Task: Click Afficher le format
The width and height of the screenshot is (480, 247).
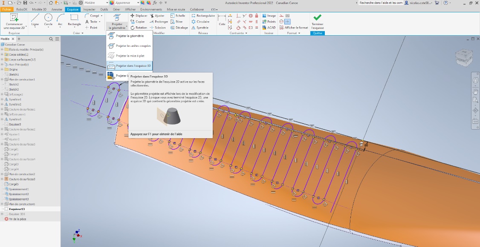Action: 294,28
